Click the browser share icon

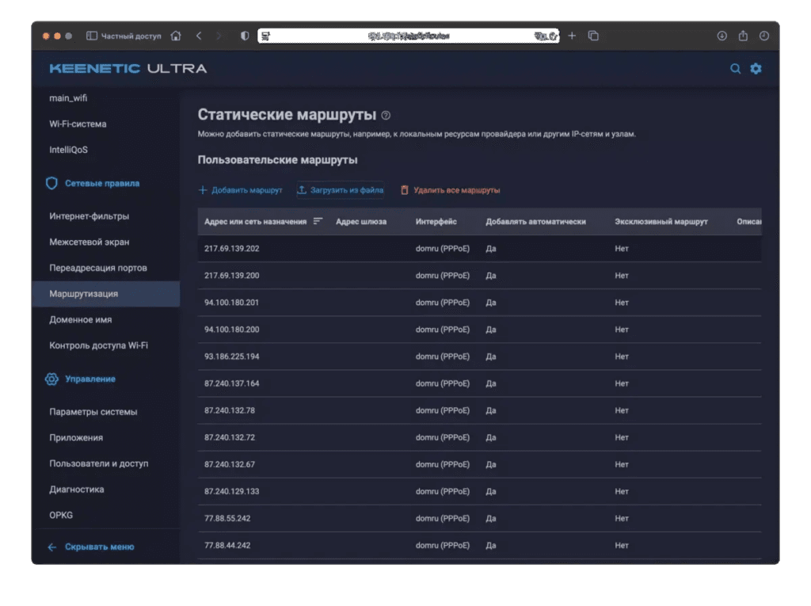tap(743, 35)
